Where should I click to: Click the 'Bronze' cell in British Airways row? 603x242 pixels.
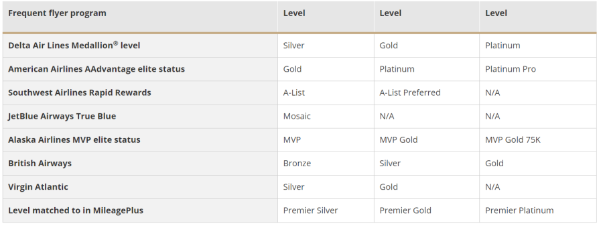(326, 164)
